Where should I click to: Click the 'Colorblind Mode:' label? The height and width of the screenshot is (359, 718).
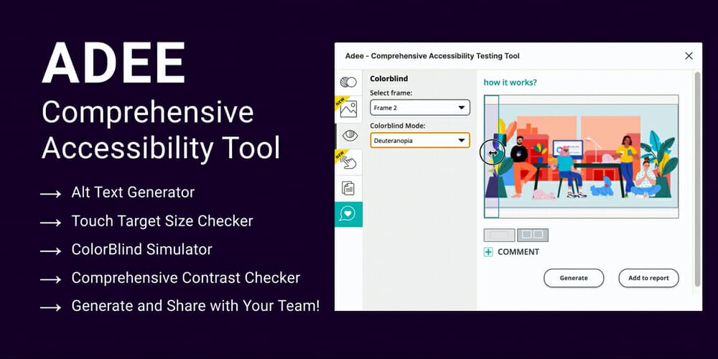[398, 126]
